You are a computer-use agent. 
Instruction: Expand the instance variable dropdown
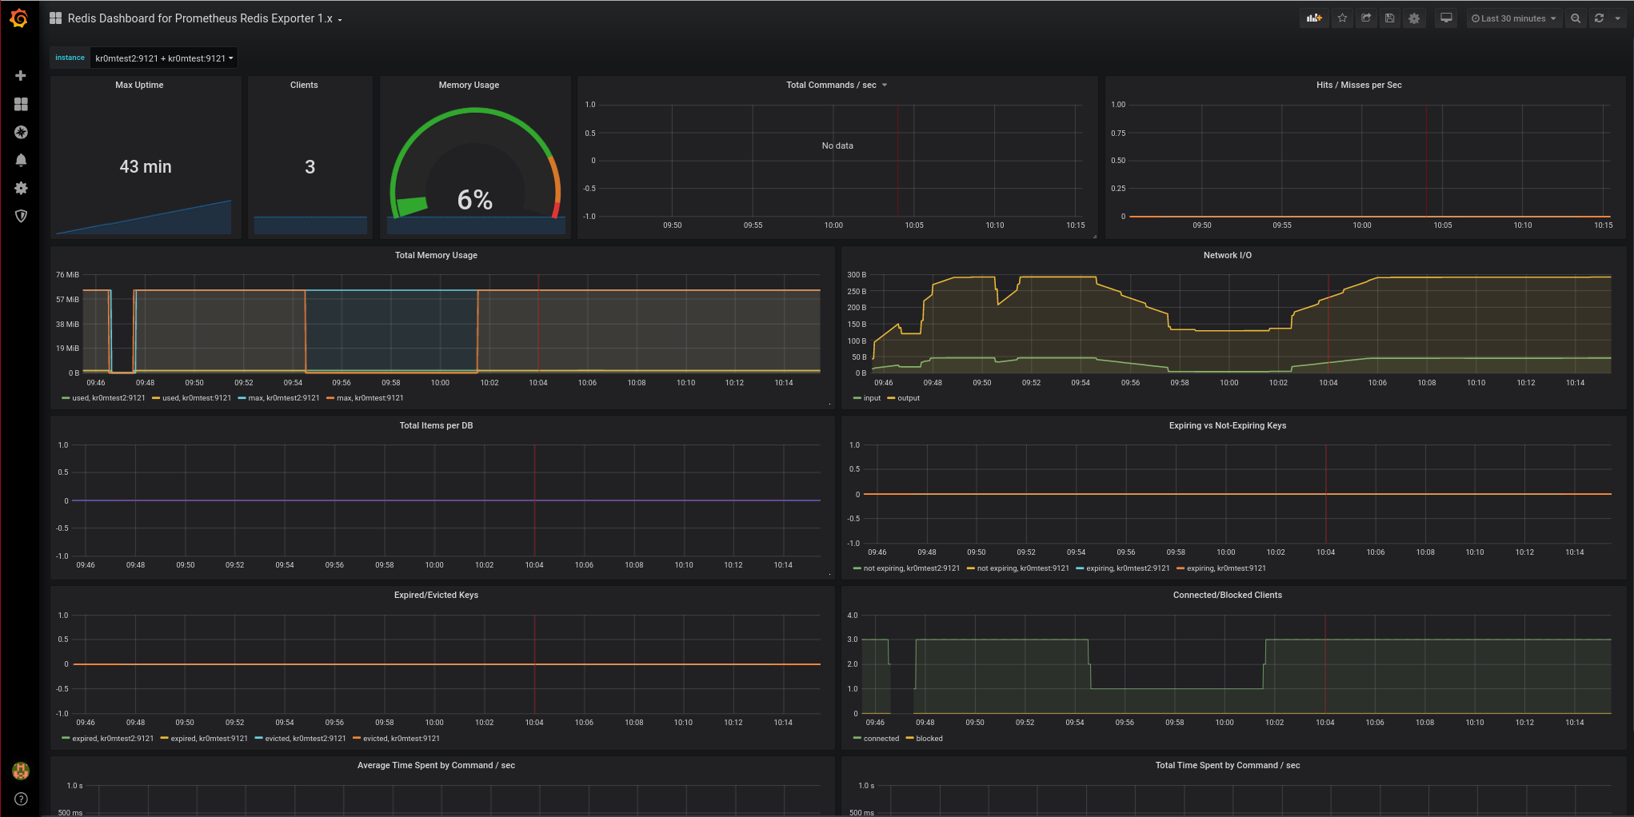click(x=164, y=58)
